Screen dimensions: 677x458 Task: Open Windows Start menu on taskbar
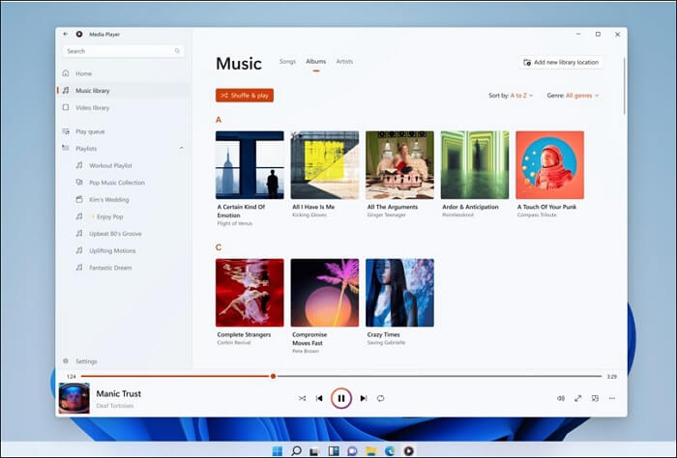pyautogui.click(x=278, y=451)
